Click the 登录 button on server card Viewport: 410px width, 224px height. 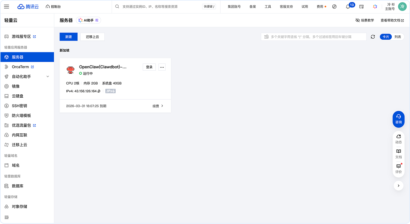point(149,67)
